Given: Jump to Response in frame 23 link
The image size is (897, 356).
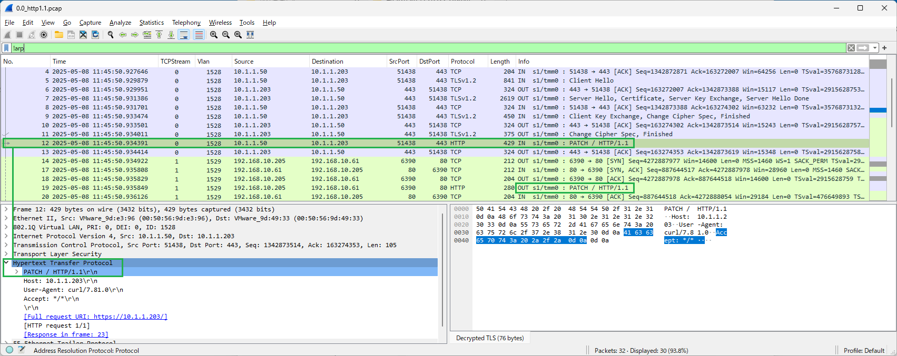Looking at the screenshot, I should coord(66,334).
